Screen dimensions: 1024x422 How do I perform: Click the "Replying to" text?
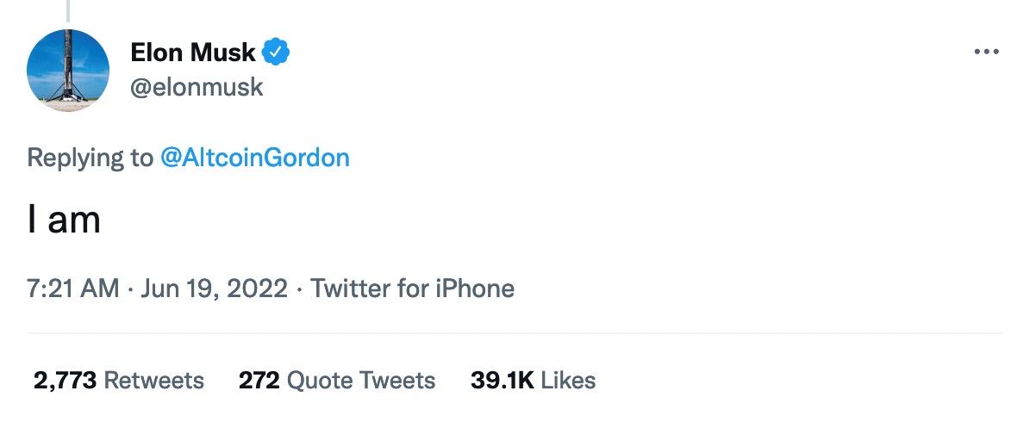point(91,158)
